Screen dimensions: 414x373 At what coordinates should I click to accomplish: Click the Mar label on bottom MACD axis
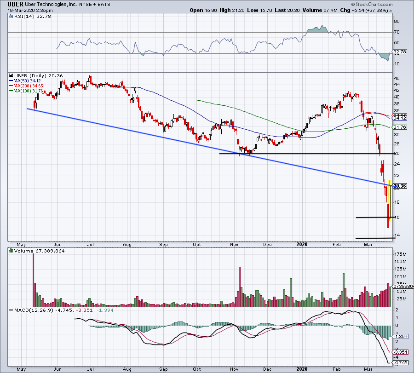368,369
